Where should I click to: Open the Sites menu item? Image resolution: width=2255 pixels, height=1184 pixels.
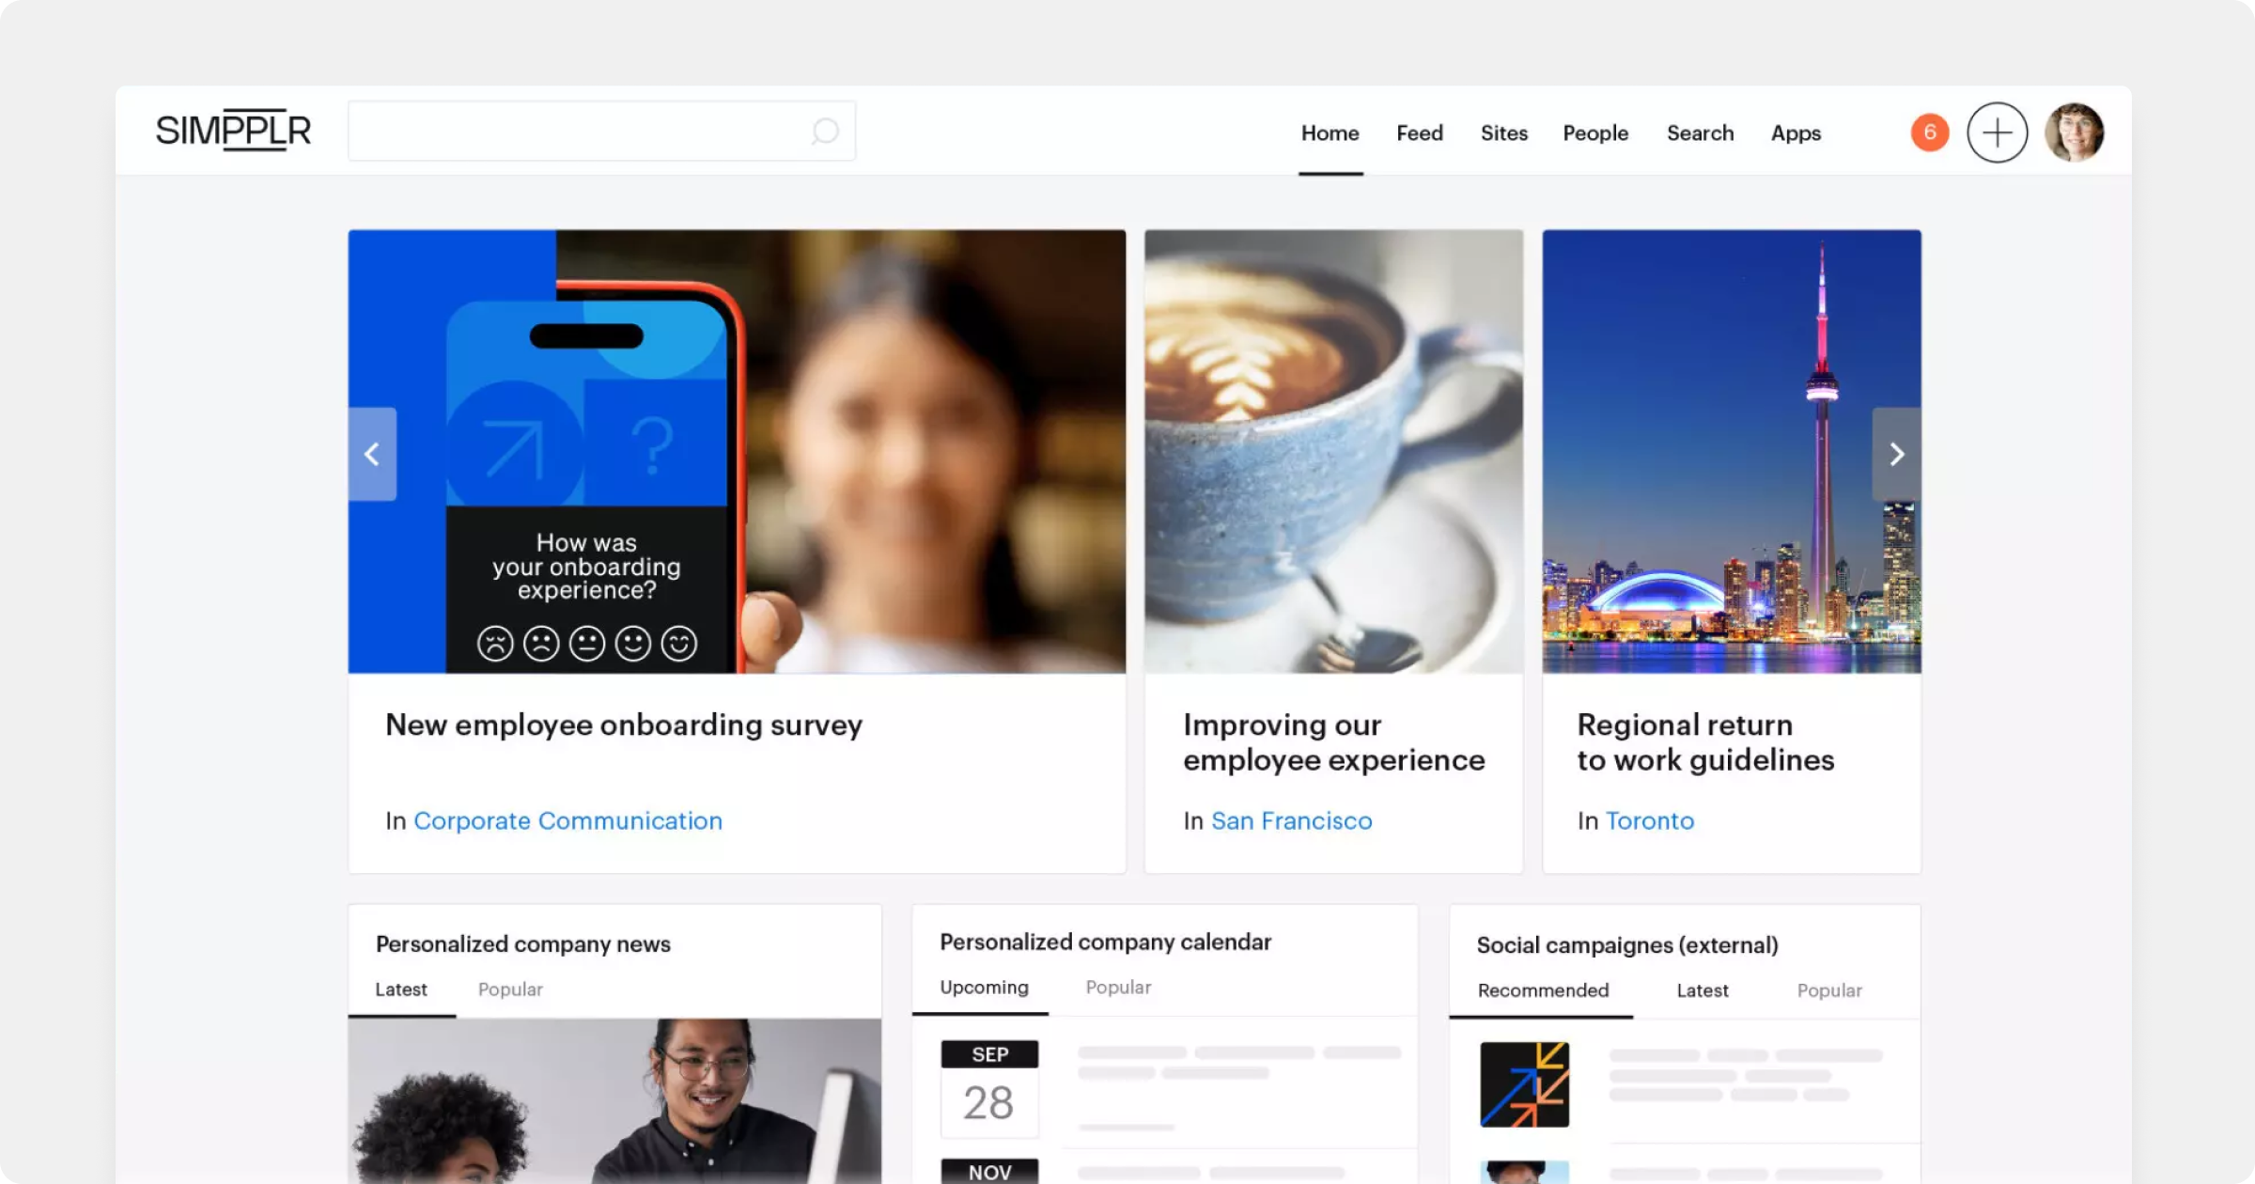(x=1503, y=132)
